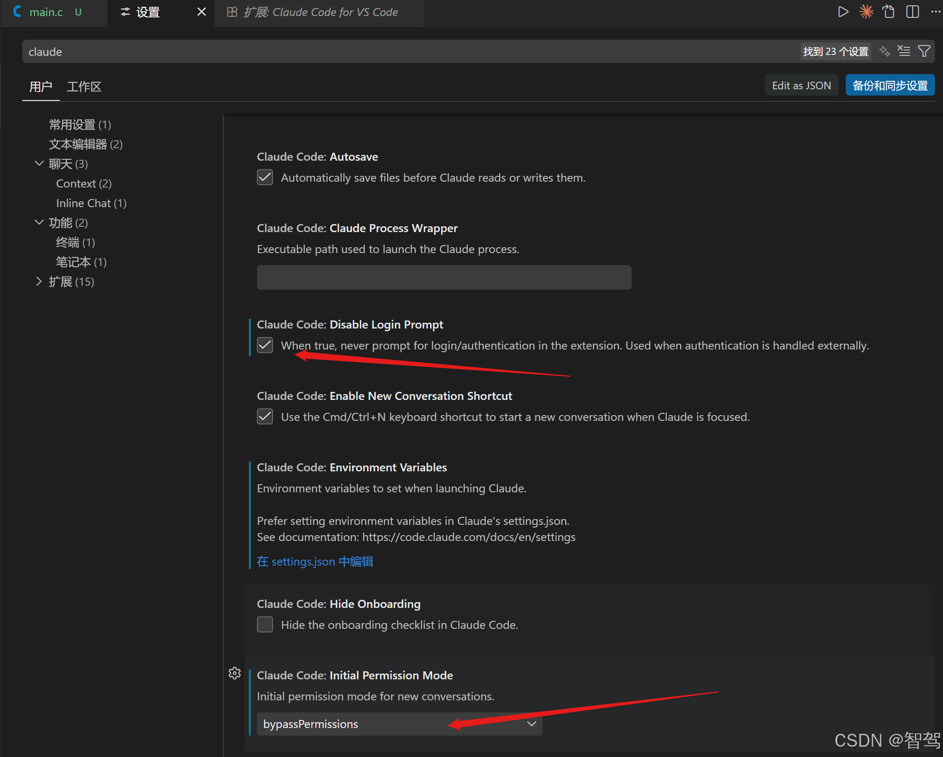The height and width of the screenshot is (757, 943).
Task: Open the 在 settings.json 中编辑 link
Action: click(x=315, y=562)
